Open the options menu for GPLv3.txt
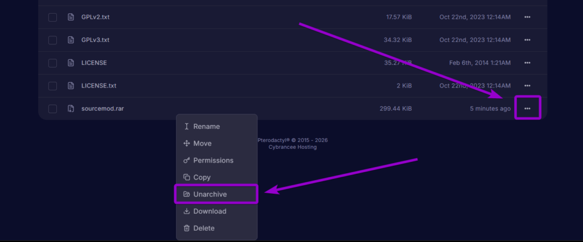Screen dimensions: 583x242 click(527, 40)
